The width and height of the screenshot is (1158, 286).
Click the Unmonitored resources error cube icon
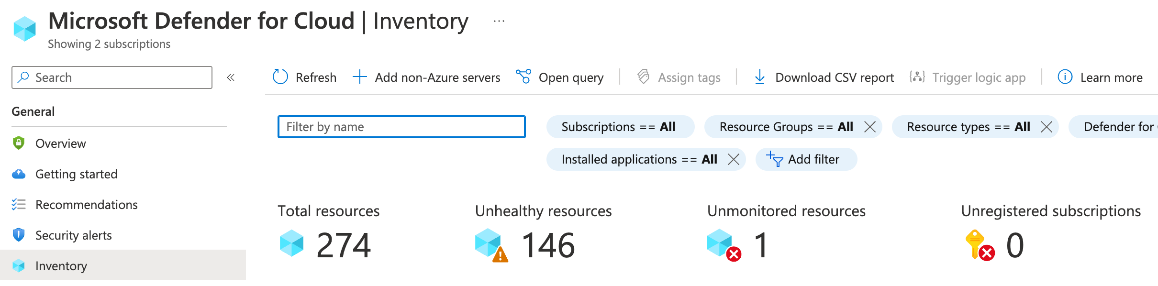coord(724,245)
